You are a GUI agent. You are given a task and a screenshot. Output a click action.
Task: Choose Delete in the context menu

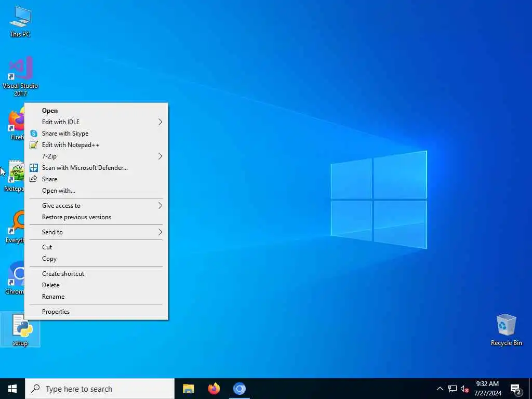coord(96,285)
